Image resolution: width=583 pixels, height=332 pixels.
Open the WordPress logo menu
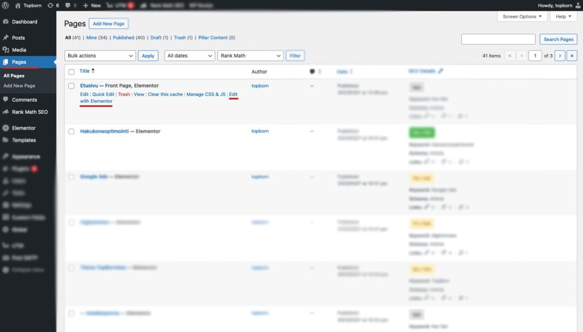[x=5, y=5]
